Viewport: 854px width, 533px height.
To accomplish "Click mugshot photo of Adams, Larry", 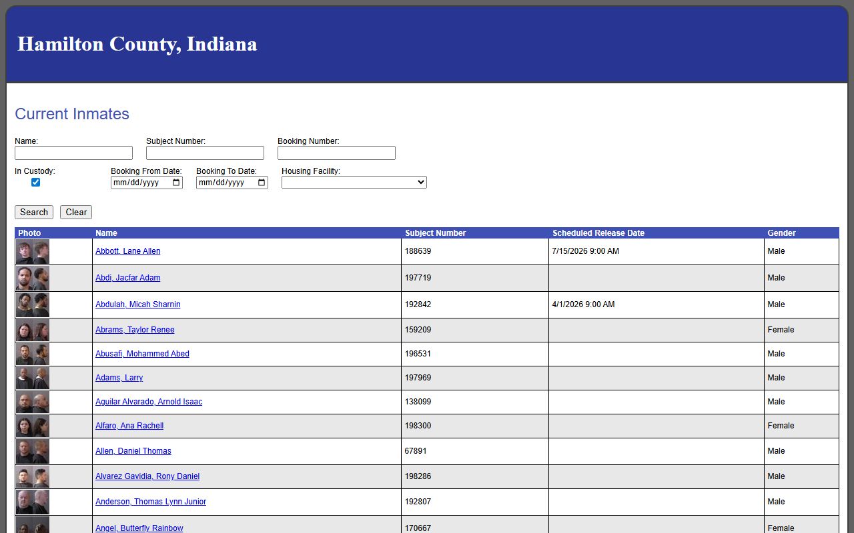I will tap(33, 378).
